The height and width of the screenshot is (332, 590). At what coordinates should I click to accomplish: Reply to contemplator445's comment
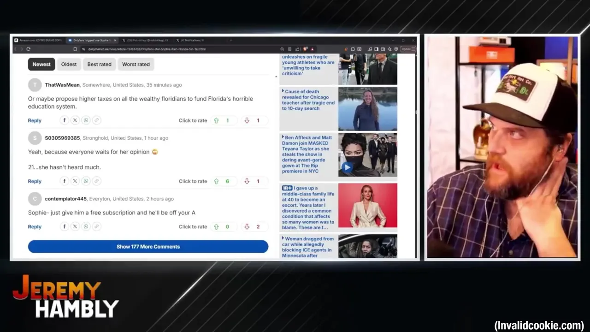tap(35, 226)
